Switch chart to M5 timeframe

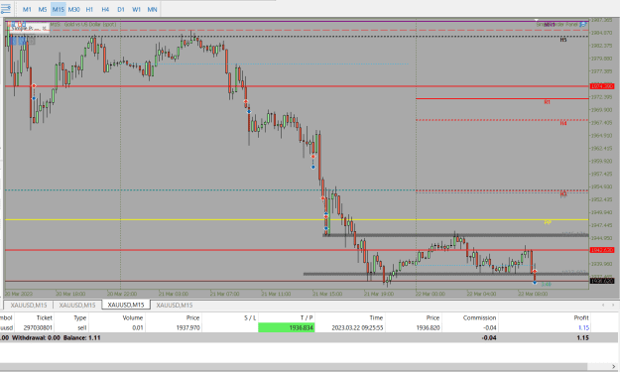coord(43,9)
